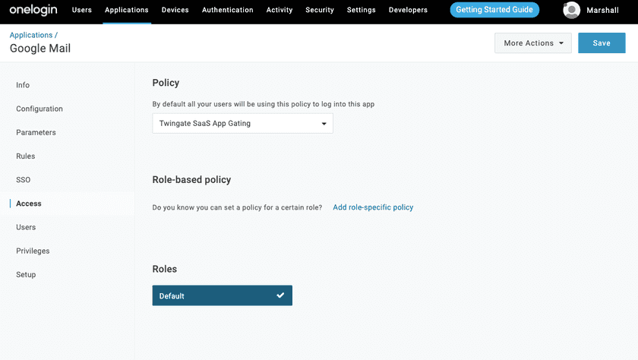Image resolution: width=638 pixels, height=360 pixels.
Task: Open the Policy dropdown
Action: point(242,123)
